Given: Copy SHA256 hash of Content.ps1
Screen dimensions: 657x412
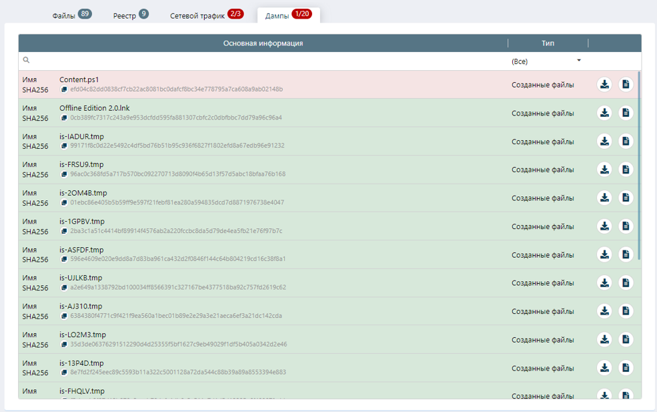Looking at the screenshot, I should click(65, 89).
